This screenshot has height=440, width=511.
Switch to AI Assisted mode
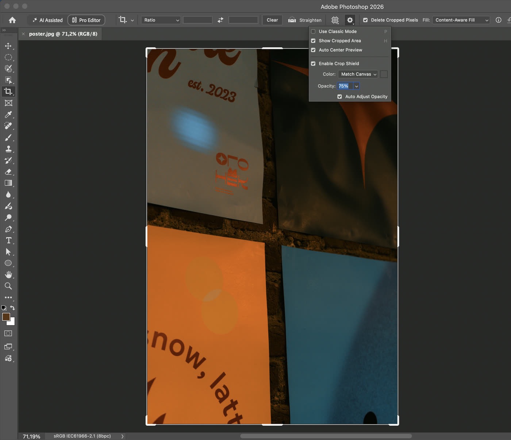point(47,20)
